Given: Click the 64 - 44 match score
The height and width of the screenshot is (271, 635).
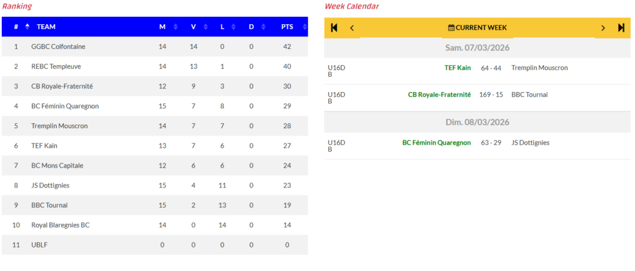Looking at the screenshot, I should coord(491,67).
